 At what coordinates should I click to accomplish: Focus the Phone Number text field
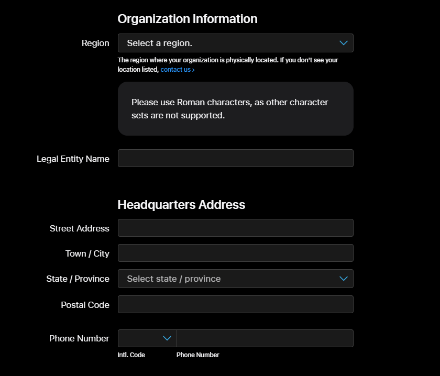[265, 338]
